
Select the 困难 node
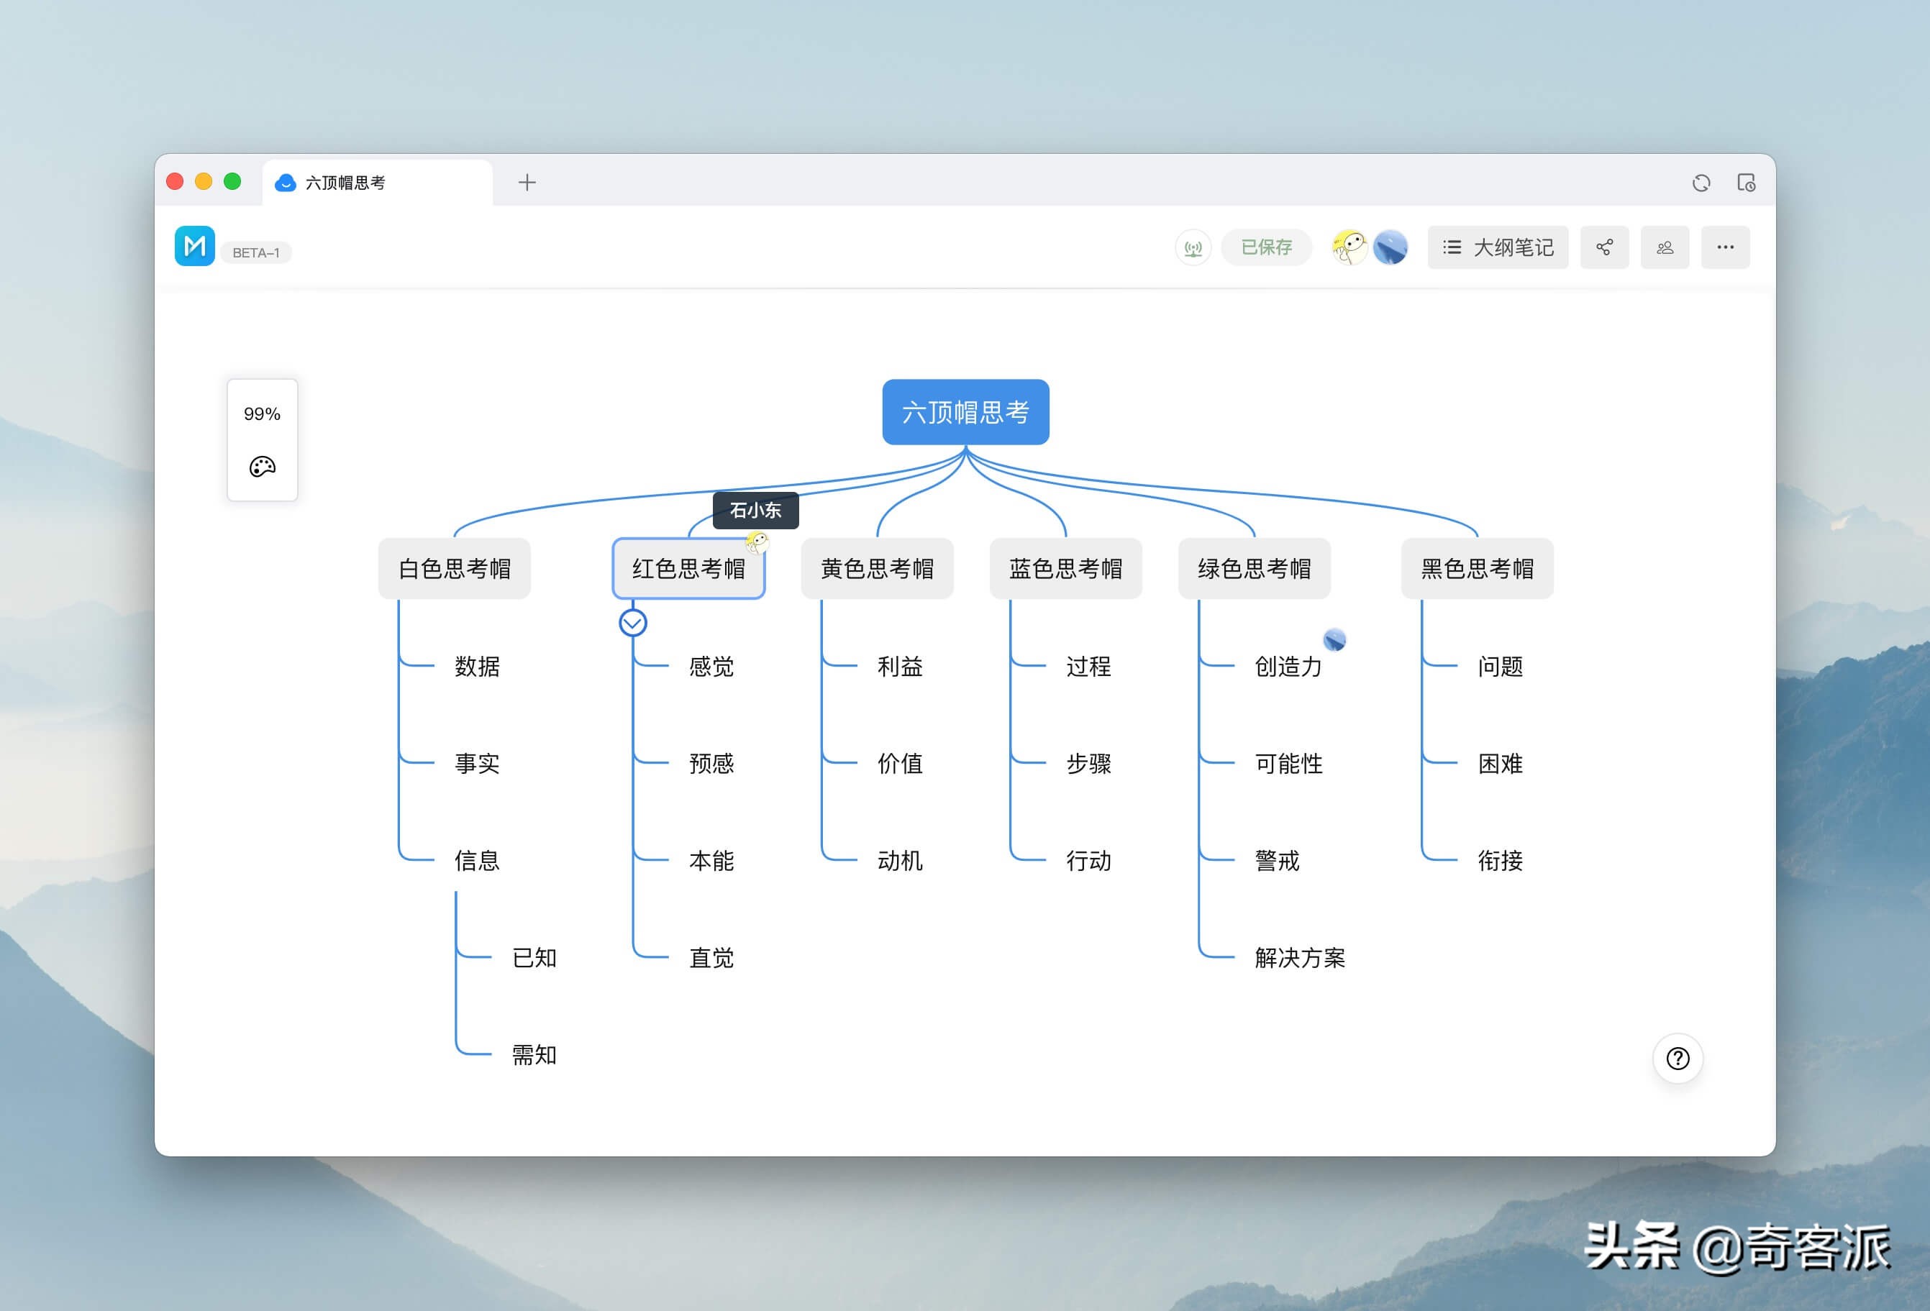pyautogui.click(x=1500, y=764)
